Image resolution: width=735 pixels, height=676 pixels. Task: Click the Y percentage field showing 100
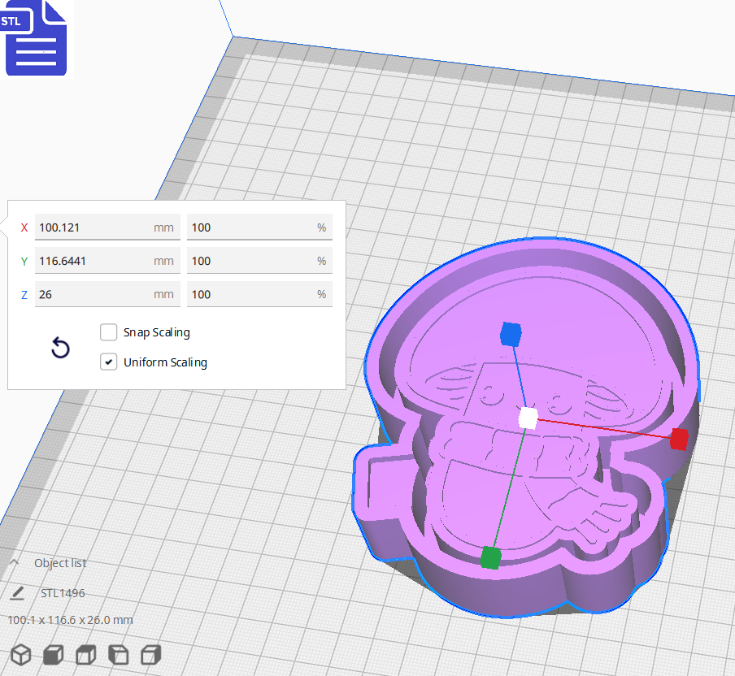pyautogui.click(x=259, y=260)
